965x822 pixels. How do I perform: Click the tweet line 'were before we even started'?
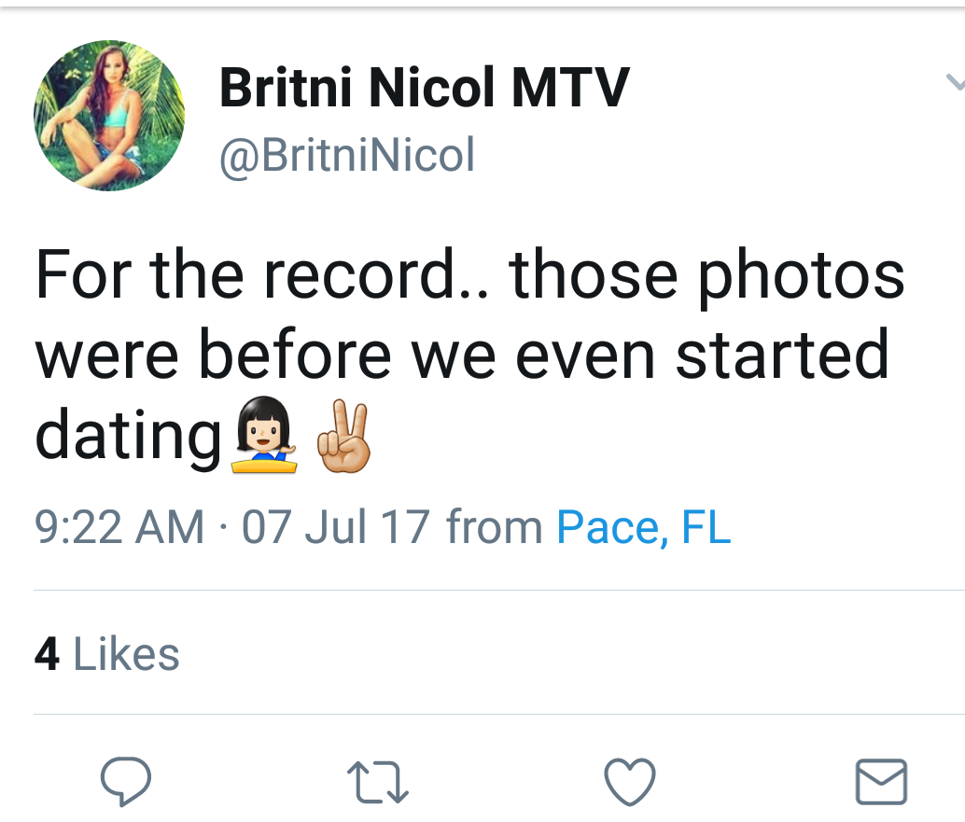[462, 355]
